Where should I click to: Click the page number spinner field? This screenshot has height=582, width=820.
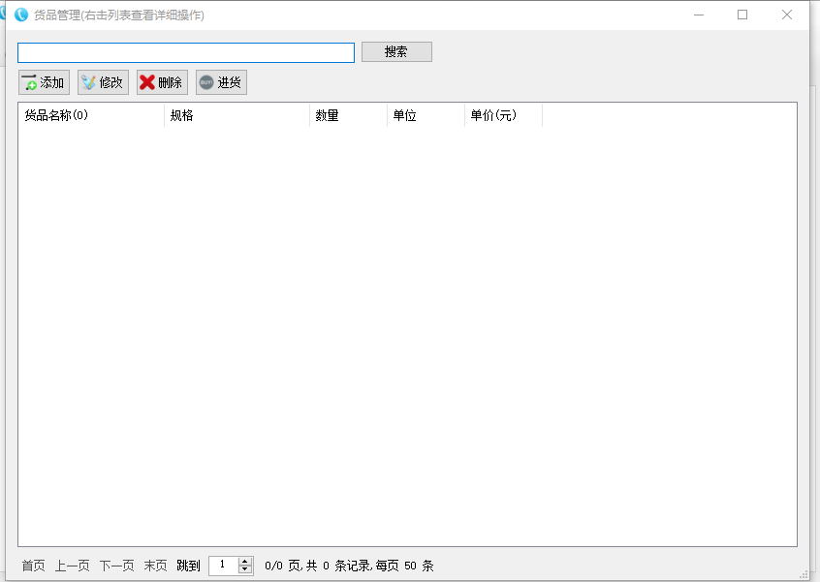pyautogui.click(x=223, y=566)
